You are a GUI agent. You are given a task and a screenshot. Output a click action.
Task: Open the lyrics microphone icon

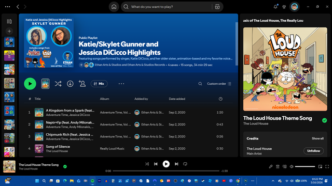click(271, 166)
